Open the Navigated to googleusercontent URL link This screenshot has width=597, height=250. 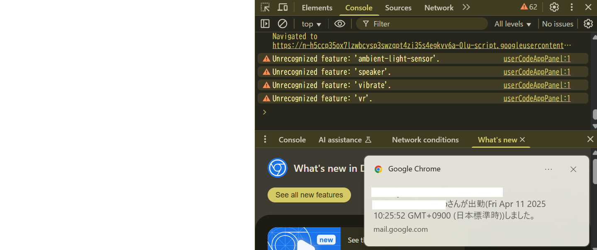[422, 46]
